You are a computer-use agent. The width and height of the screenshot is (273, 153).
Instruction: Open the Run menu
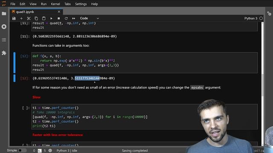(x=44, y=4)
